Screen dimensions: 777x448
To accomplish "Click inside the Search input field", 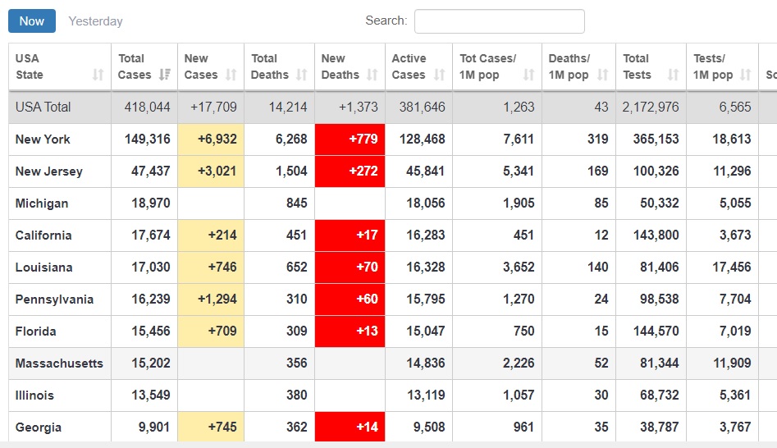I will (499, 21).
